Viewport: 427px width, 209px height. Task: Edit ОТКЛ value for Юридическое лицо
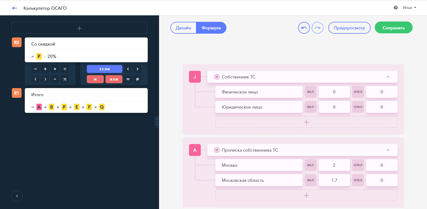(x=382, y=107)
